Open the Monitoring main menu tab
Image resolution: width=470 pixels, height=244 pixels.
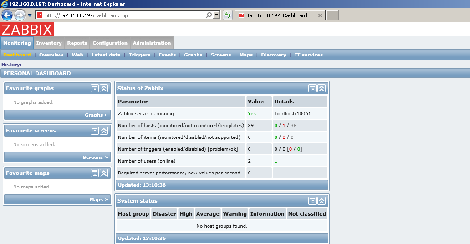[17, 43]
